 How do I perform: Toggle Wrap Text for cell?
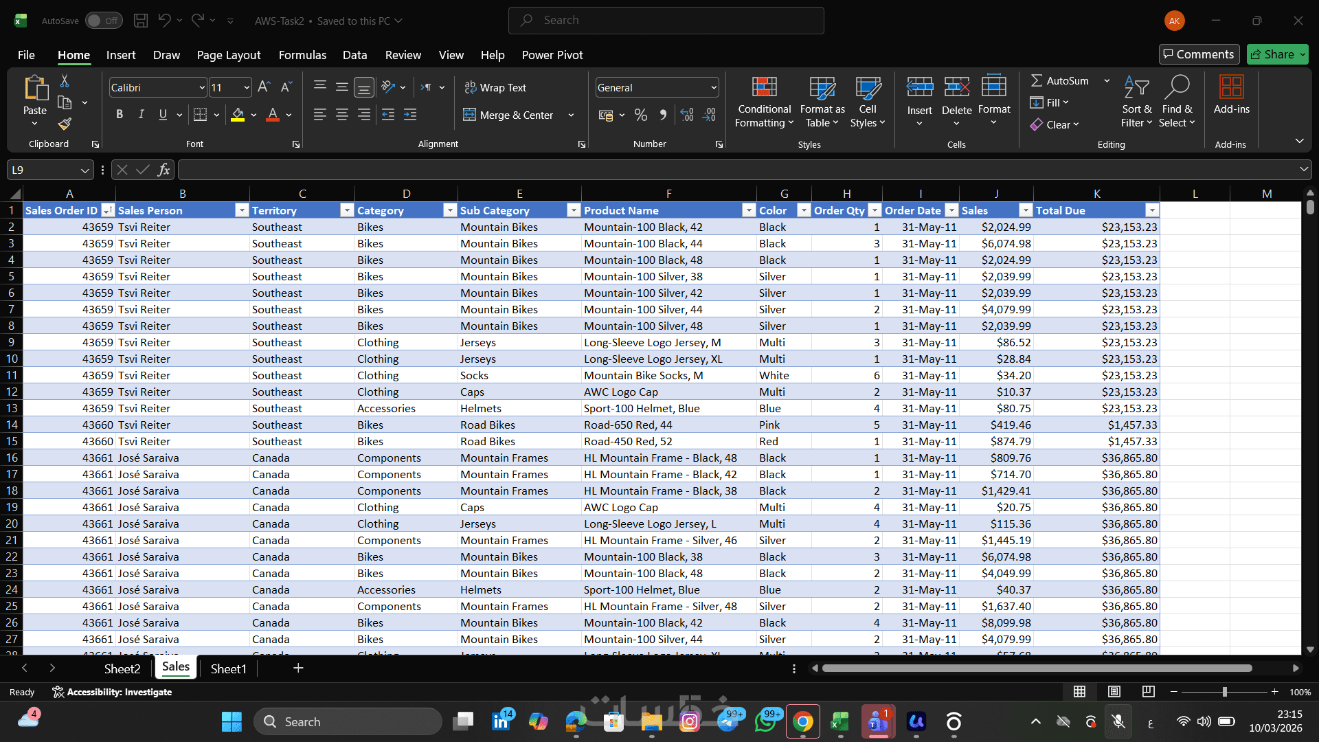496,87
